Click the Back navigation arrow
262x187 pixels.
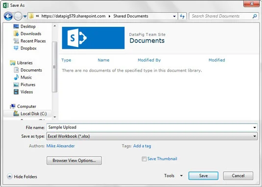[8, 16]
